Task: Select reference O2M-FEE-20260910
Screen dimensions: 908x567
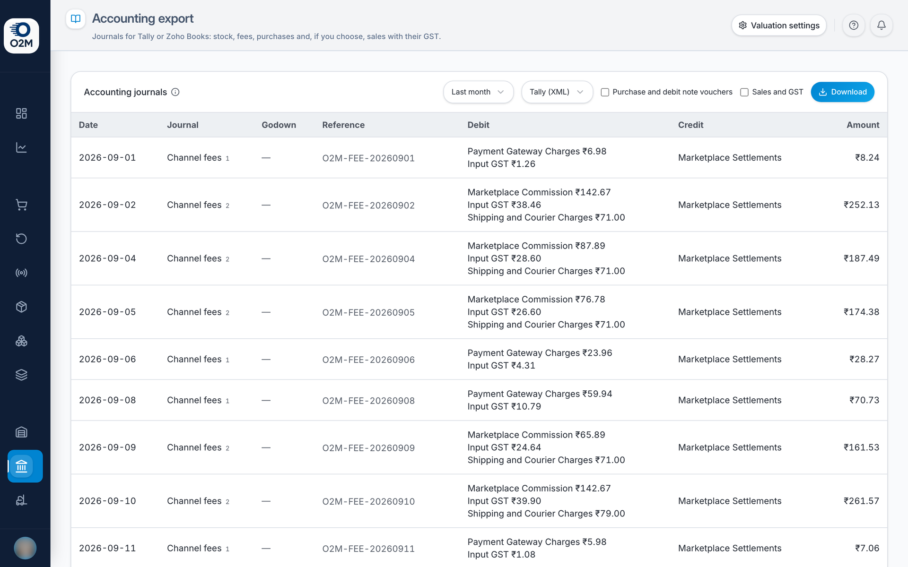Action: (368, 501)
